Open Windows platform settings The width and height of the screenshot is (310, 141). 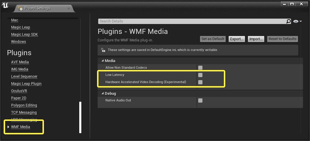19,42
